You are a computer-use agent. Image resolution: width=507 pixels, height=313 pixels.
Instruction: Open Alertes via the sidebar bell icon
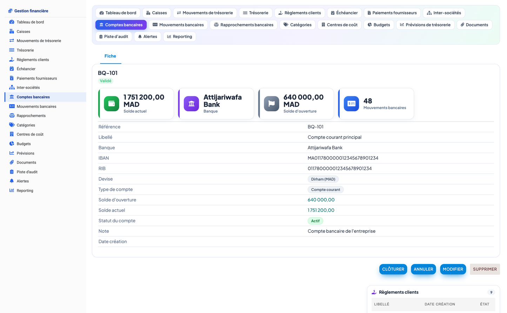click(x=12, y=181)
